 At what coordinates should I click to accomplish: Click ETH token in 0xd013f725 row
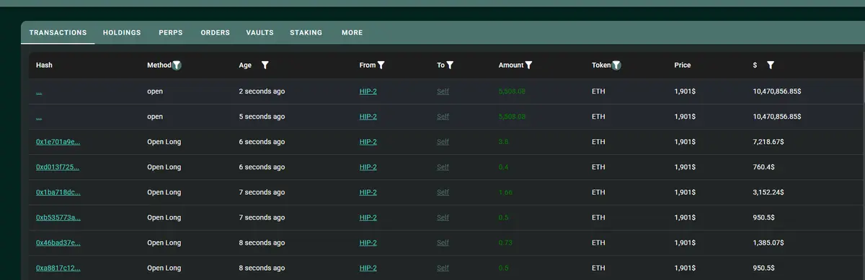[598, 167]
